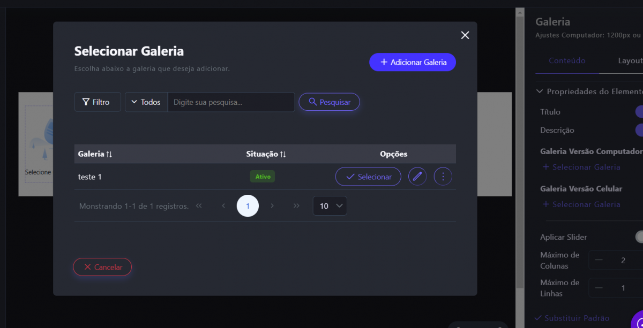Switch to the Conteúdo tab
The height and width of the screenshot is (328, 643).
coord(567,61)
